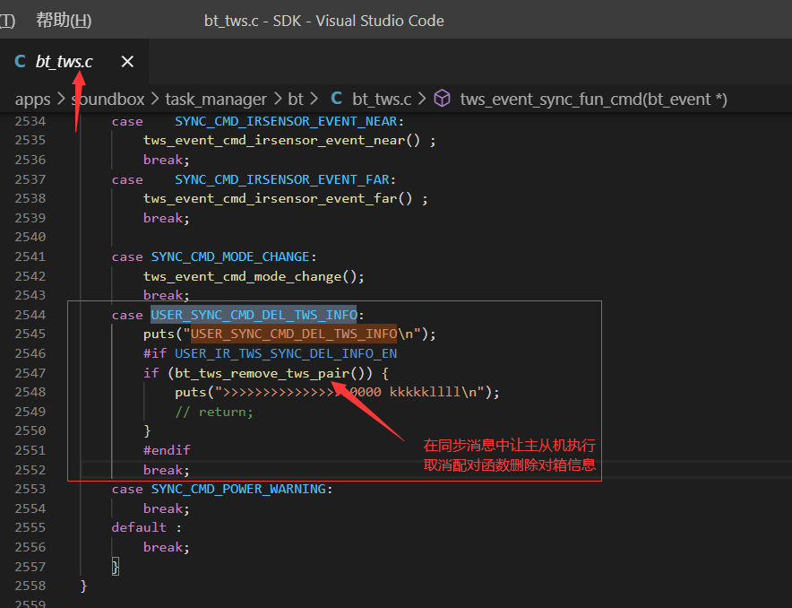Click the kkkkkllll debug string on line 2548
This screenshot has width=792, height=608.
pos(425,392)
